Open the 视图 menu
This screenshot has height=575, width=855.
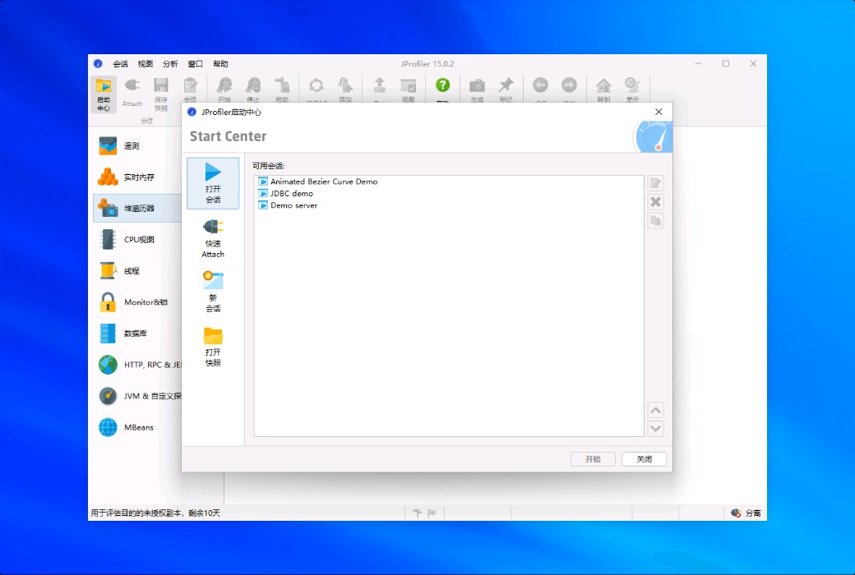(146, 64)
